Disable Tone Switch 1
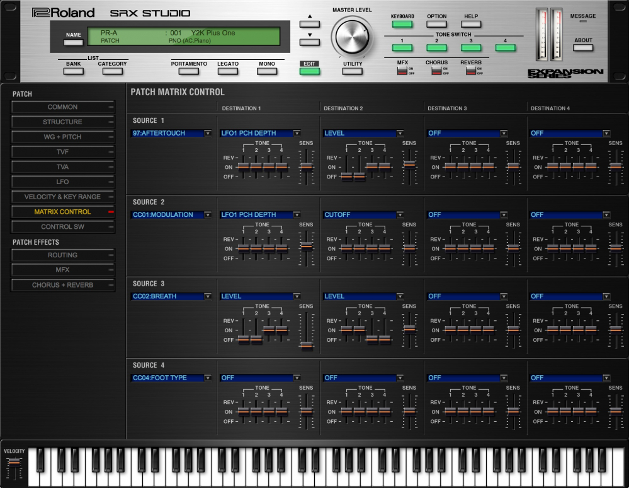 click(402, 48)
